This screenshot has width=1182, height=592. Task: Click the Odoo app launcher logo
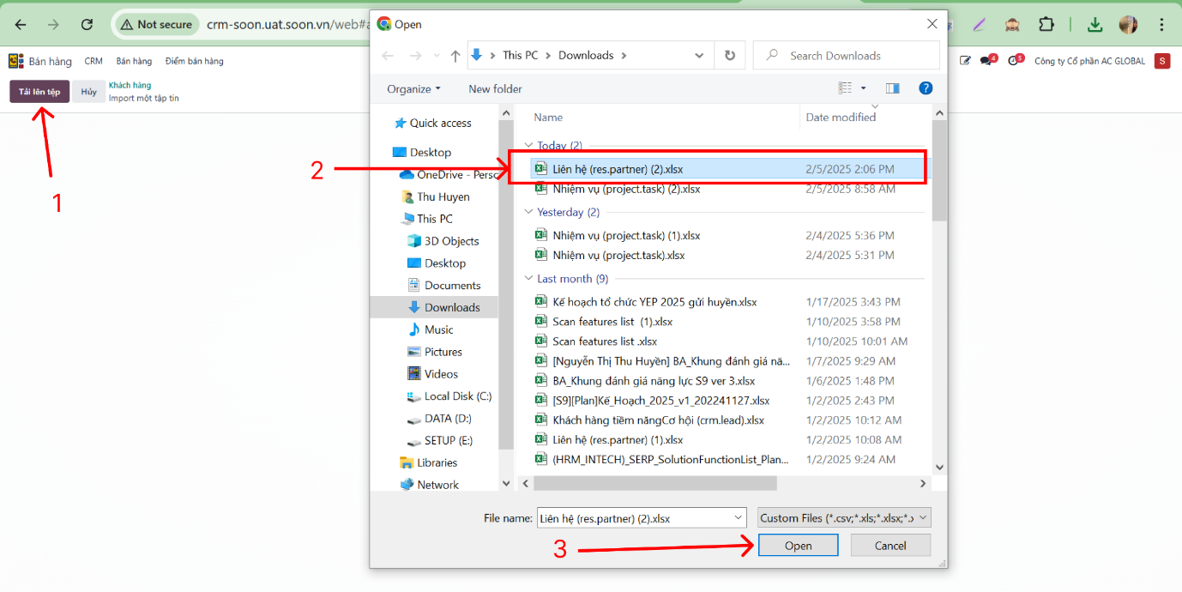15,61
